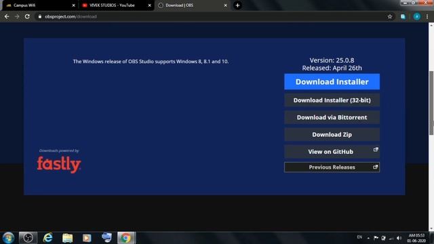Open View on GitHub link
The height and width of the screenshot is (244, 434).
(x=332, y=152)
